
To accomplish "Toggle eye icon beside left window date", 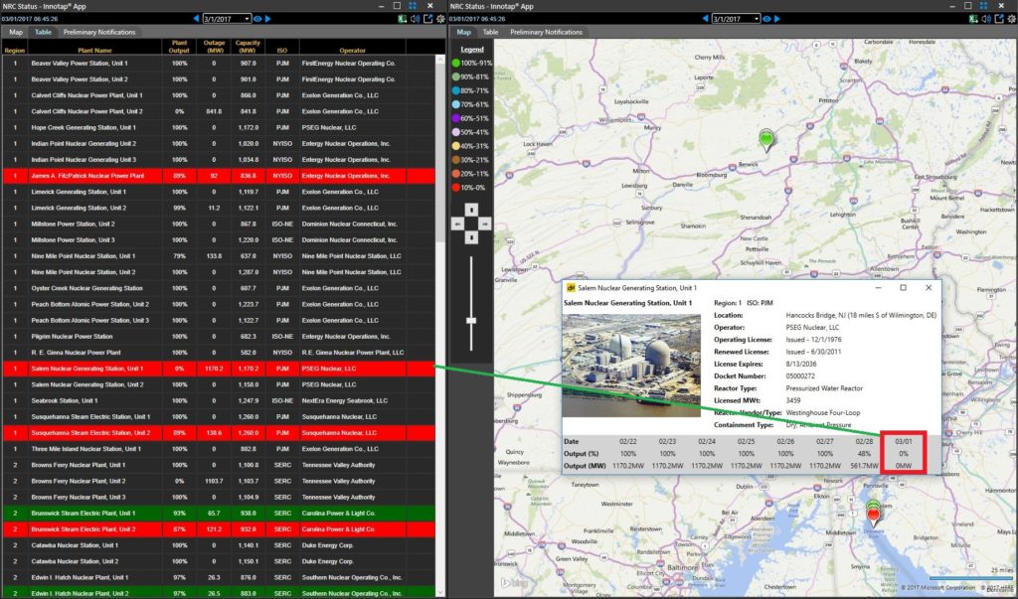I will pos(257,19).
